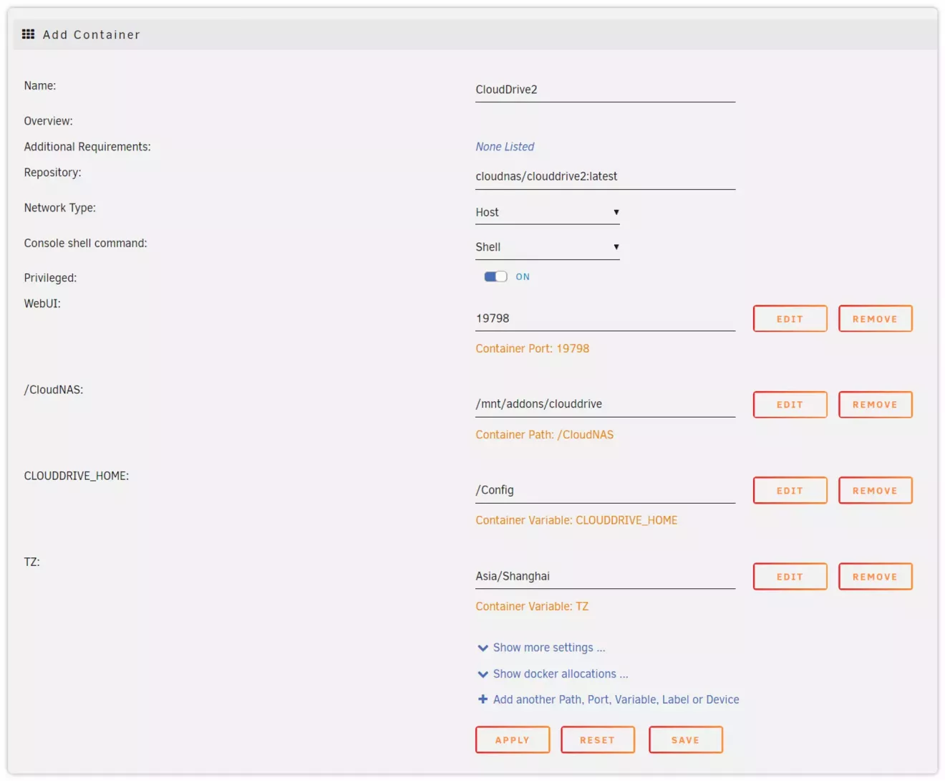Screen dimensions: 945x781
Task: Click the Add Container grid icon
Action: click(28, 34)
